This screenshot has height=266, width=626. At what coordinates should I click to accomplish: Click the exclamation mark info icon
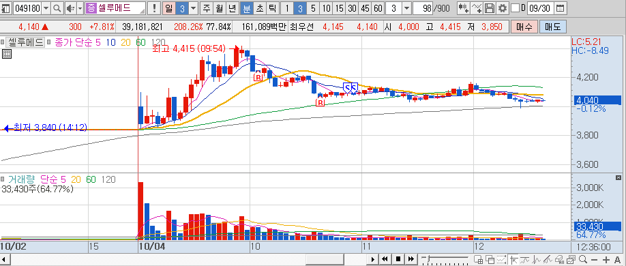(x=155, y=8)
